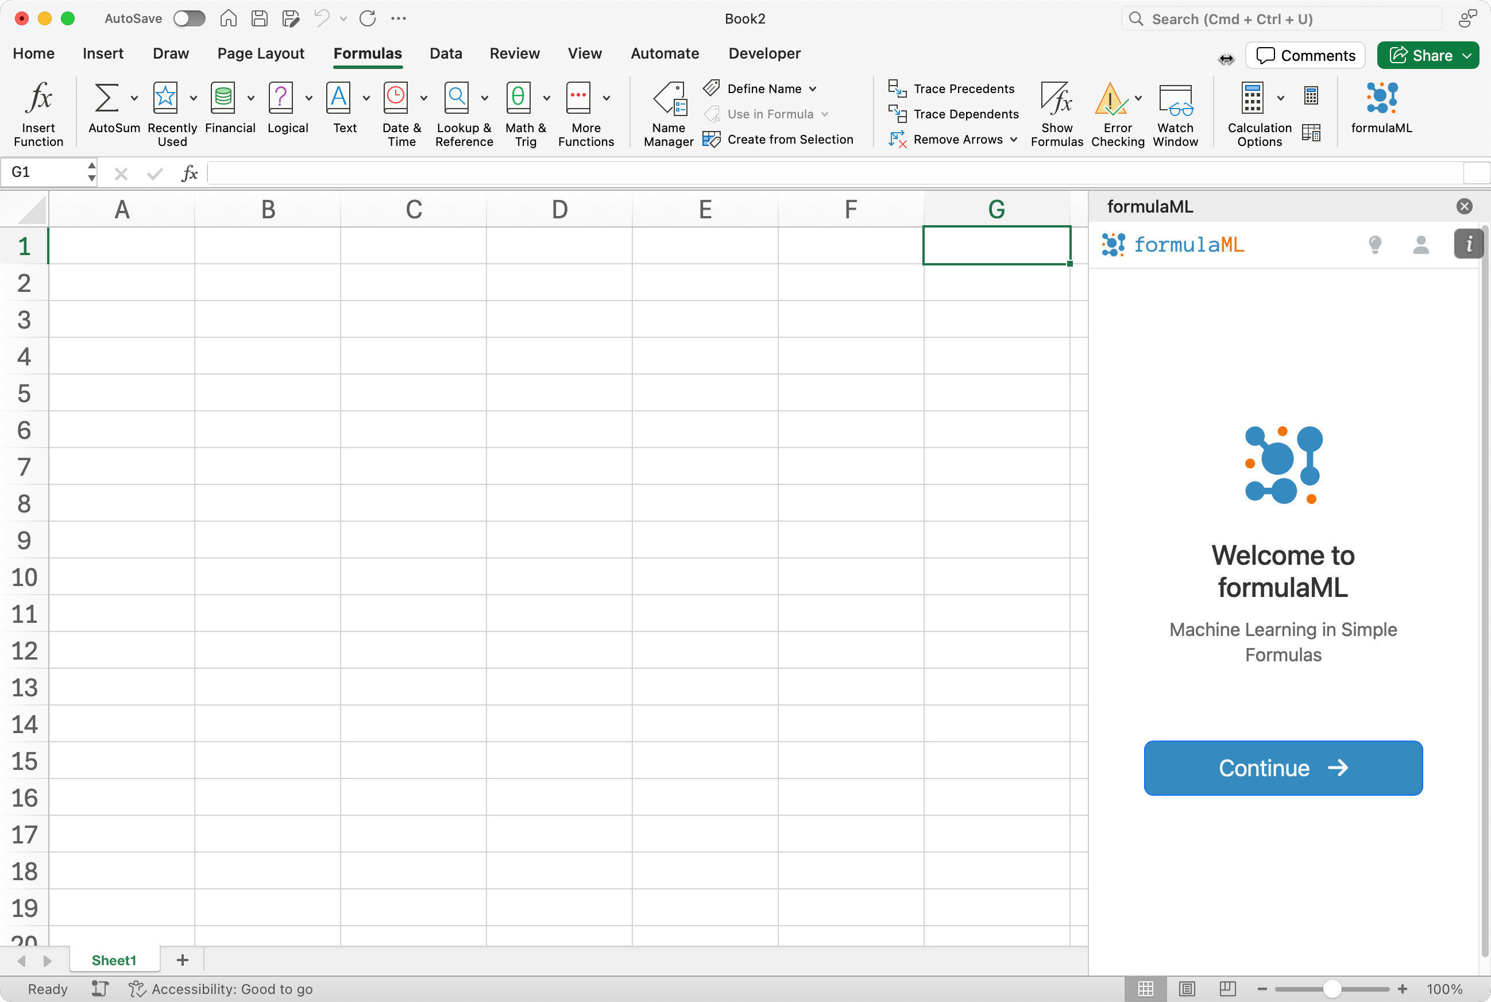Expand the AutoSum dropdown arrow
The height and width of the screenshot is (1002, 1491).
coord(134,98)
